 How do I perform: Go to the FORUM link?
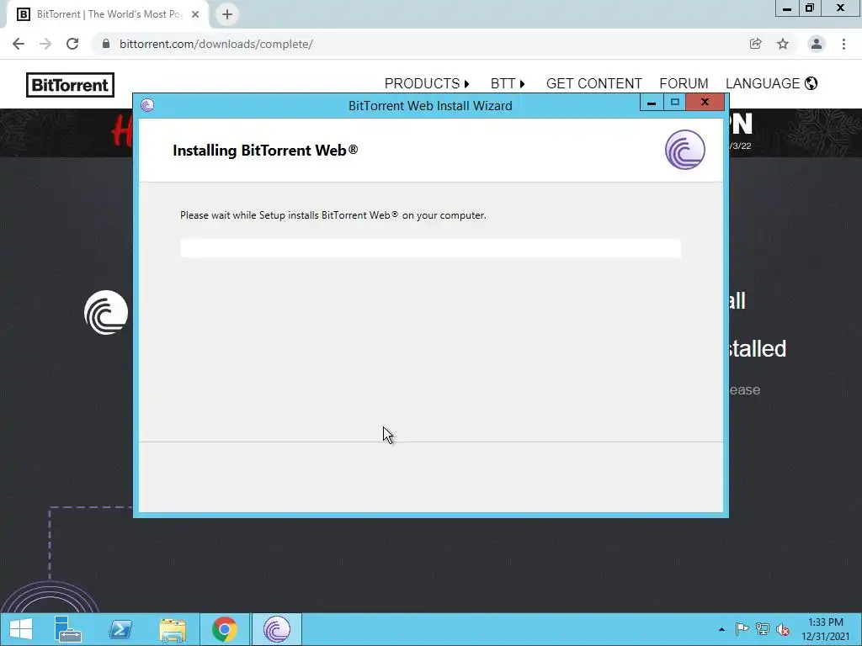684,83
